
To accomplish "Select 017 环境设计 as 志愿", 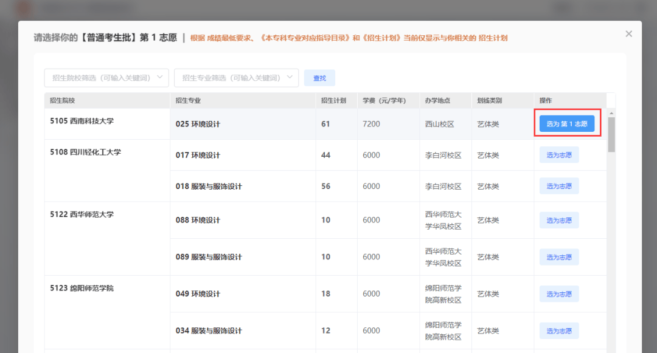I will point(558,155).
